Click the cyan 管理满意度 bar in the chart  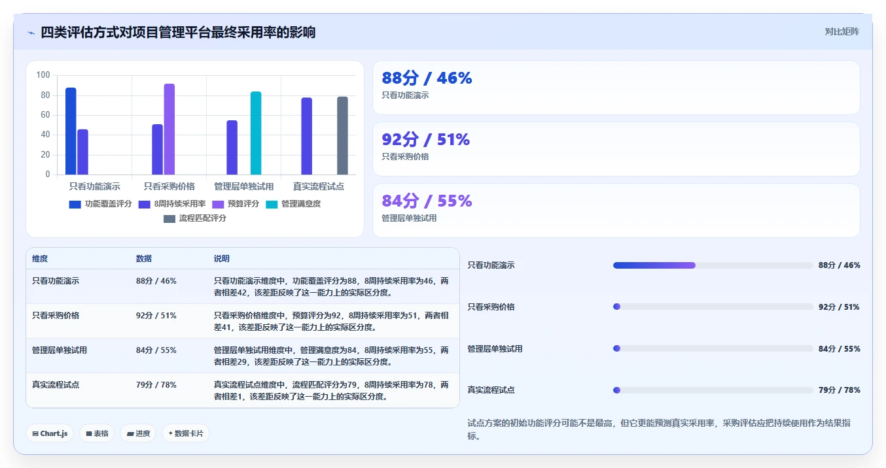pos(256,133)
